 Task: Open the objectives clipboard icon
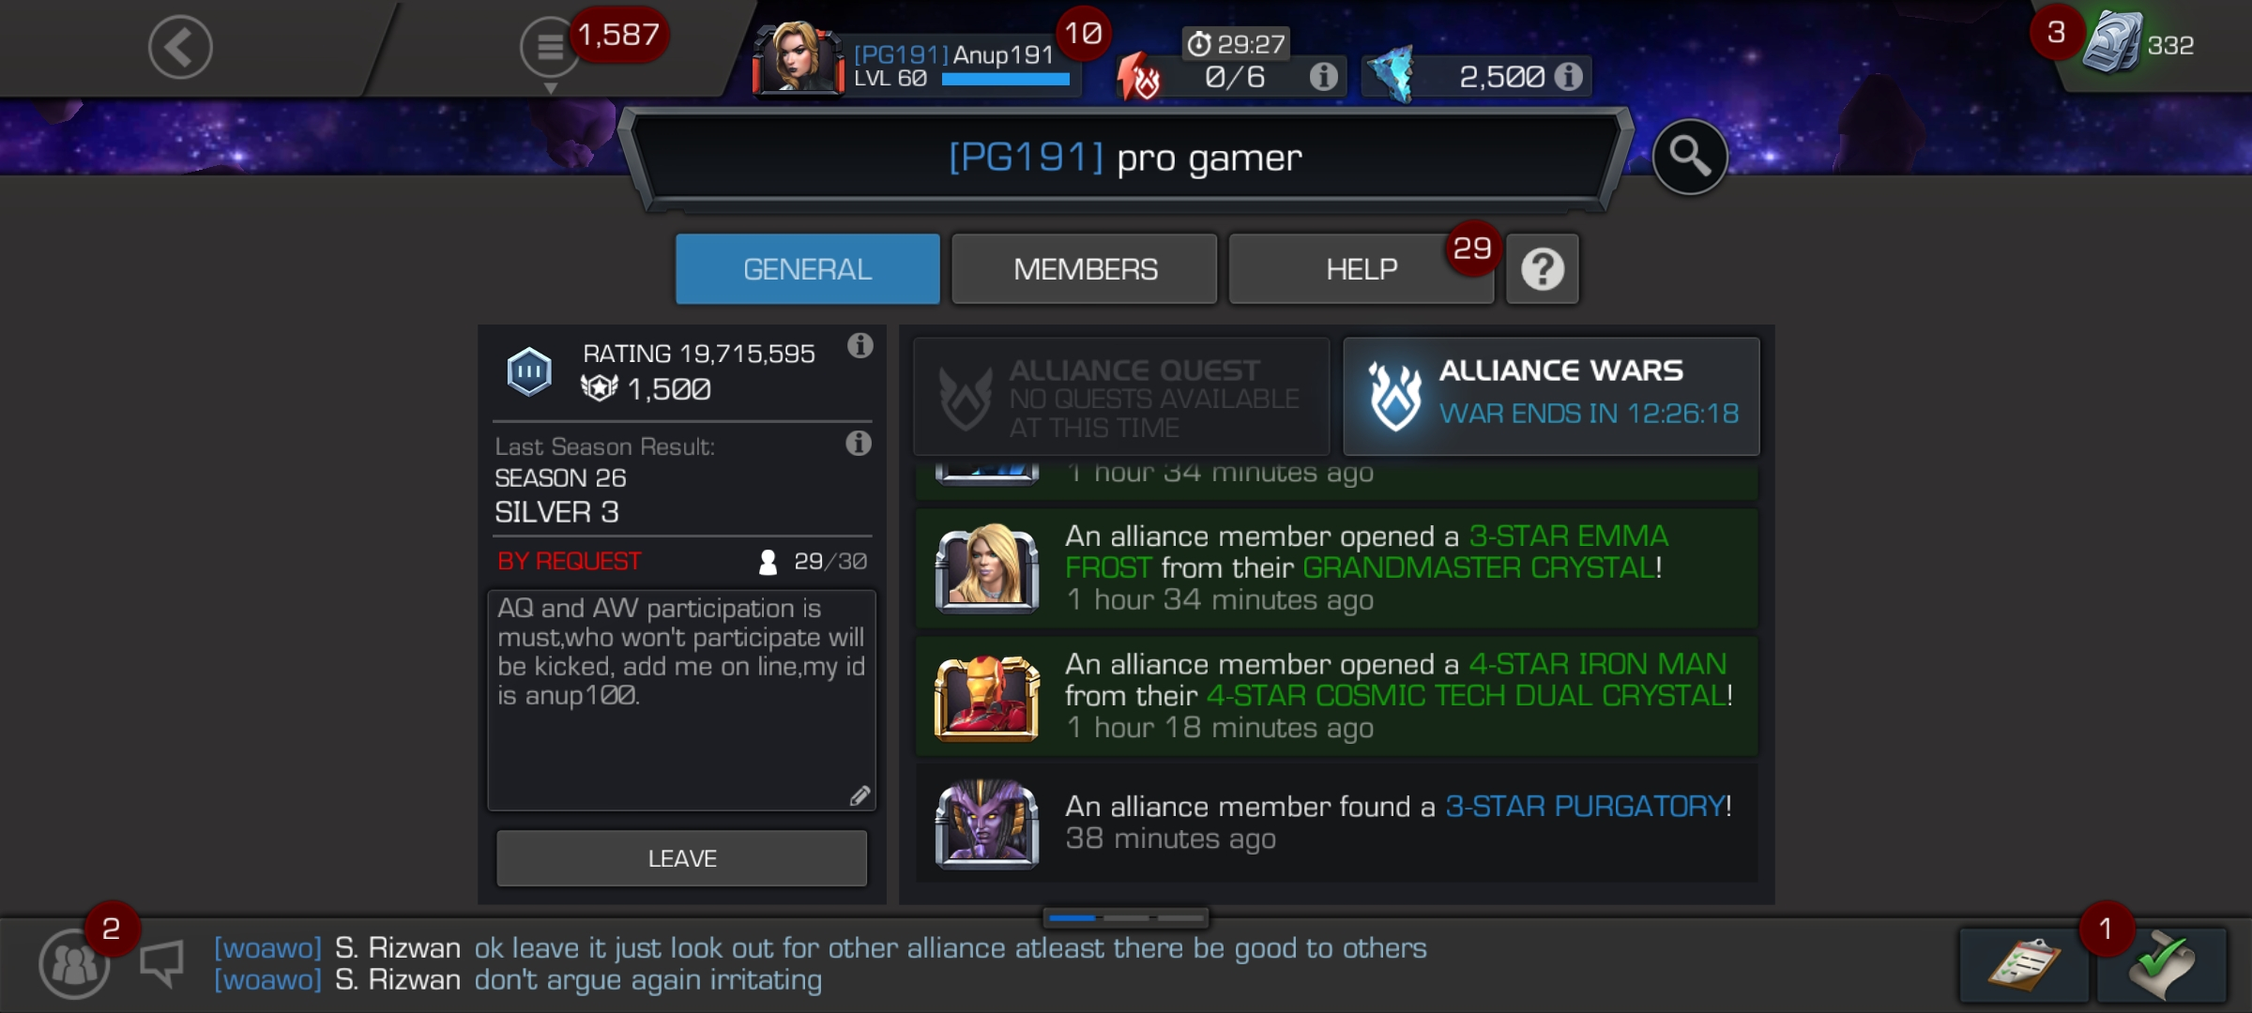2024,965
